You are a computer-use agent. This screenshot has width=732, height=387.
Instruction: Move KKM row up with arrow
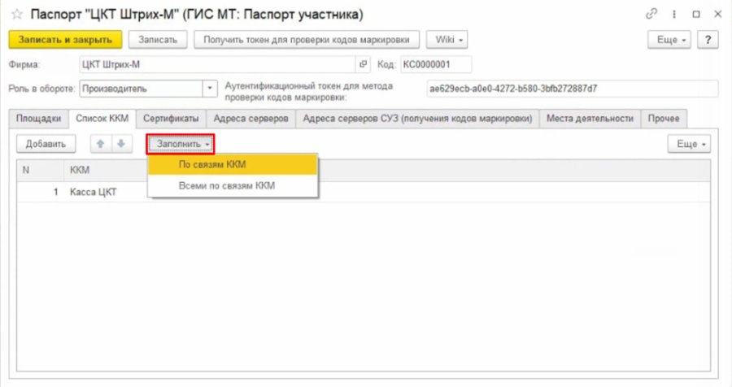tap(100, 144)
